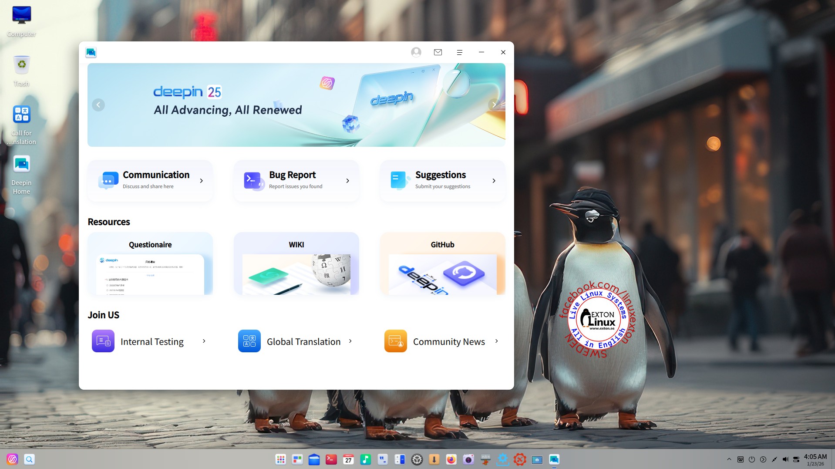This screenshot has width=835, height=469.
Task: Open the Questionaire resource thumbnail
Action: click(x=150, y=273)
